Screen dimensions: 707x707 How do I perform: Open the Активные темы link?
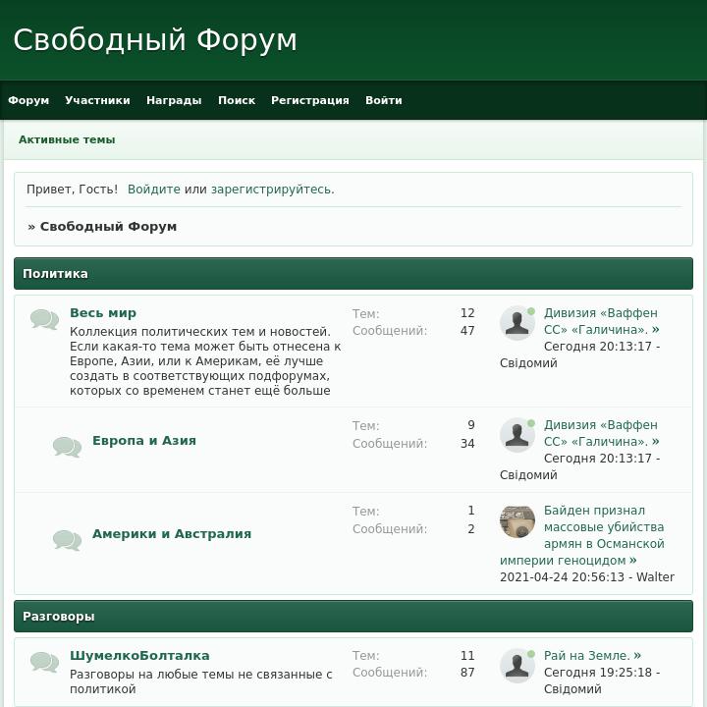pyautogui.click(x=67, y=139)
